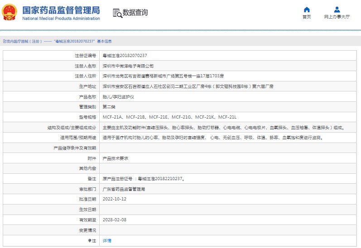The height and width of the screenshot is (248, 361).
Task: Click the 变更情况 label cell
Action: (51, 230)
